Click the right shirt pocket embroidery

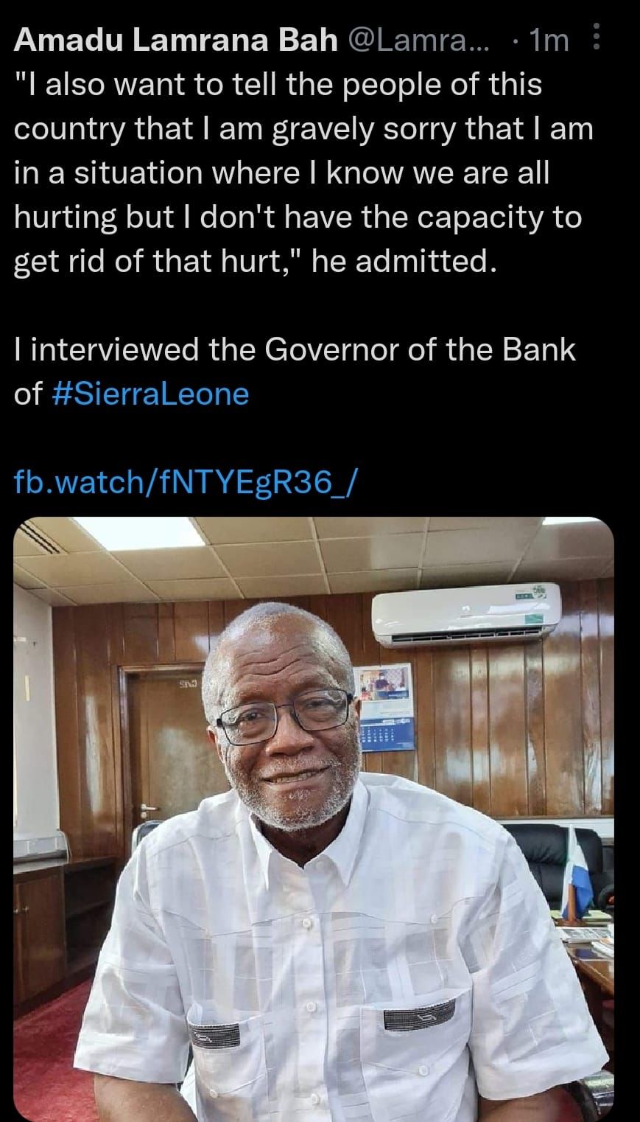tap(421, 1021)
